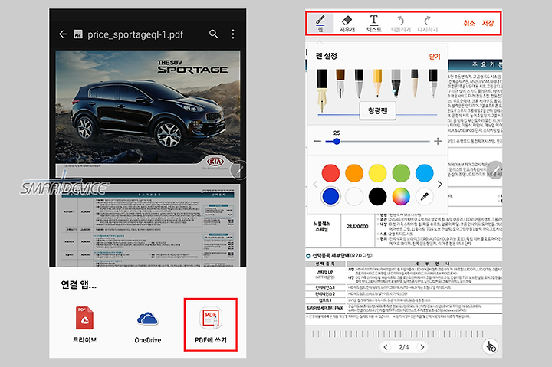
Task: Save annotations with 저장
Action: tap(488, 23)
